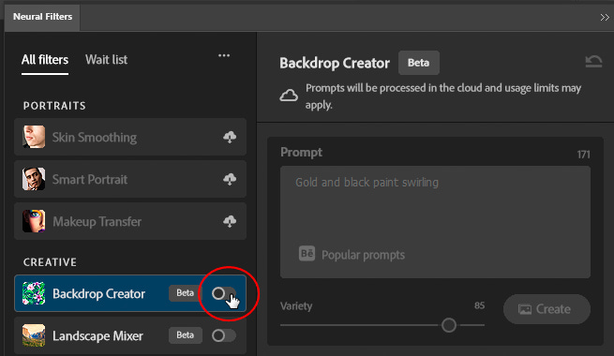Click the Backdrop Creator floral thumbnail

pyautogui.click(x=34, y=293)
